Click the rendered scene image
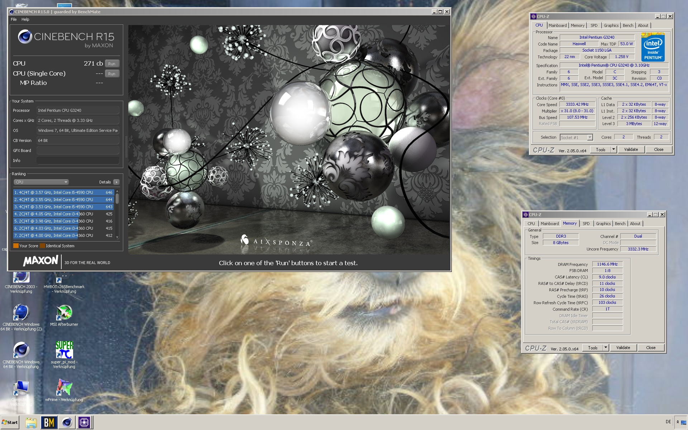Image resolution: width=688 pixels, height=430 pixels. [289, 139]
